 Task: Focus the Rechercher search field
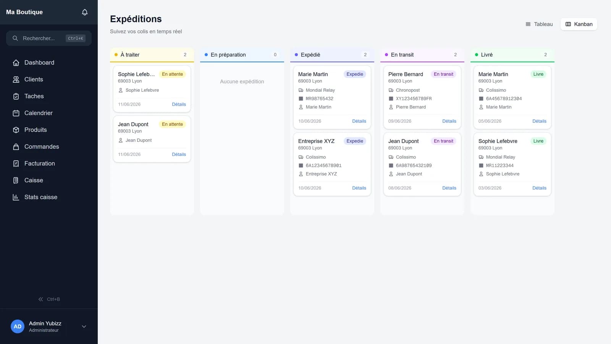[x=49, y=38]
